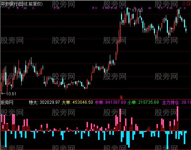This screenshot has width=191, height=150.
Task: Select the green 小单: 215735.69 value
Action: 143,102
